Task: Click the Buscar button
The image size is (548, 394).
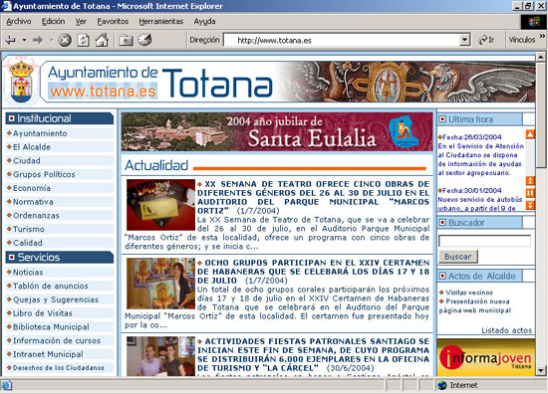Action: (458, 257)
